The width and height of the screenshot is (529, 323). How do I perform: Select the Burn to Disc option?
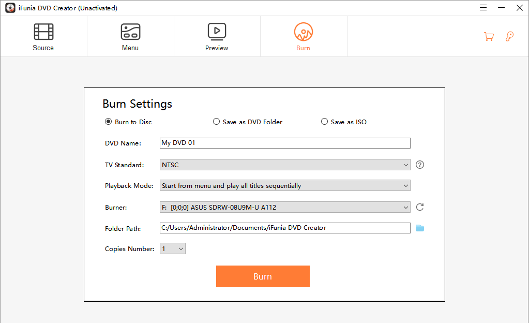point(108,122)
